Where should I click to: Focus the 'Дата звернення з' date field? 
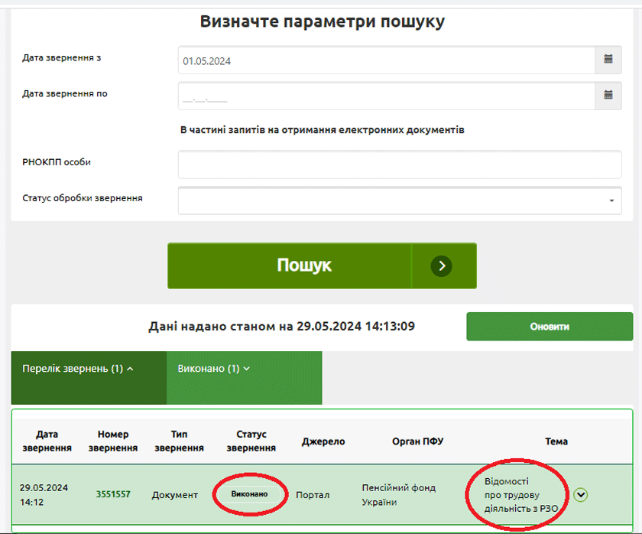click(386, 61)
